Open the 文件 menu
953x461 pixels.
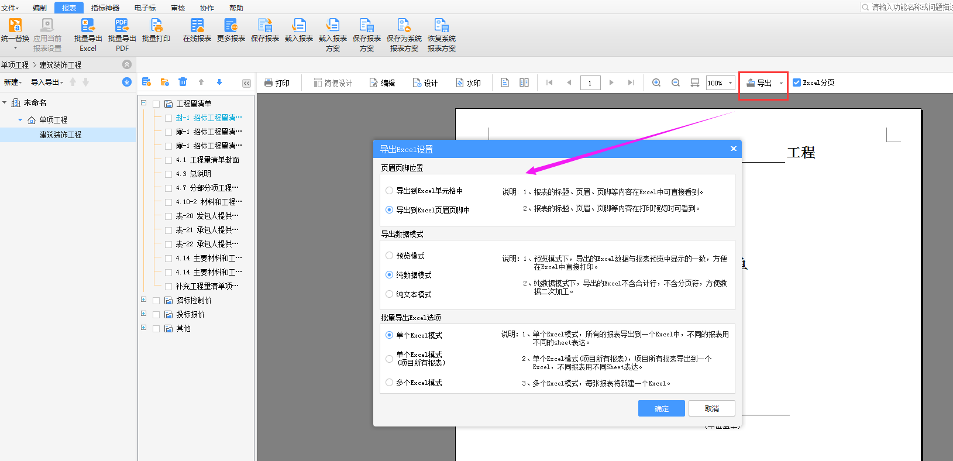pyautogui.click(x=9, y=8)
